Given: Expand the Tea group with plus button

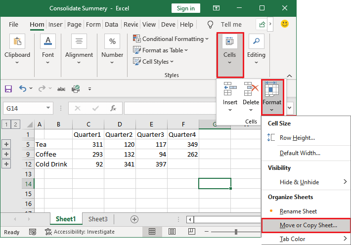Looking at the screenshot, I should tap(6, 144).
